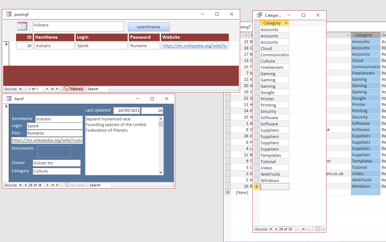
Task: Click the notes scrollbar up arrow in itemF
Action: pos(161,119)
